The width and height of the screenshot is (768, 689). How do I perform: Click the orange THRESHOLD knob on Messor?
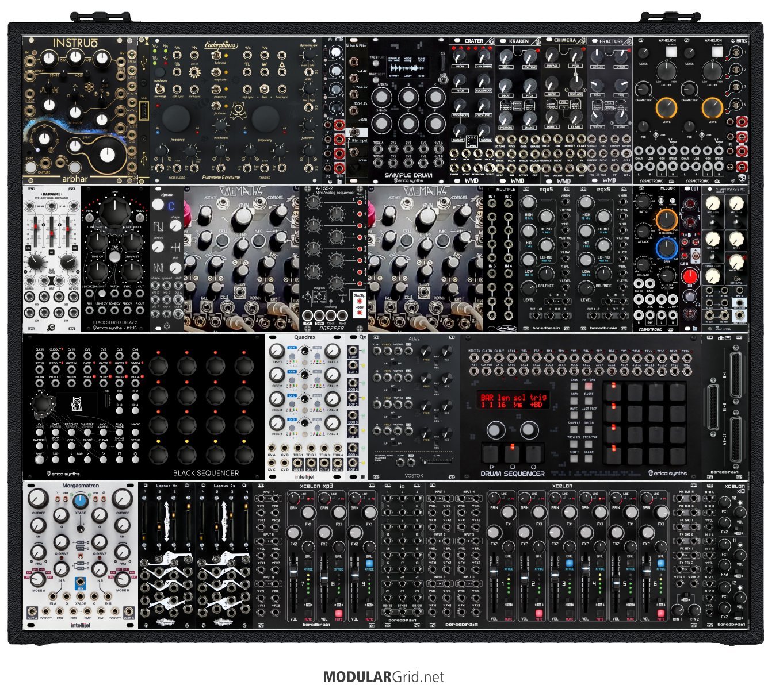click(666, 218)
